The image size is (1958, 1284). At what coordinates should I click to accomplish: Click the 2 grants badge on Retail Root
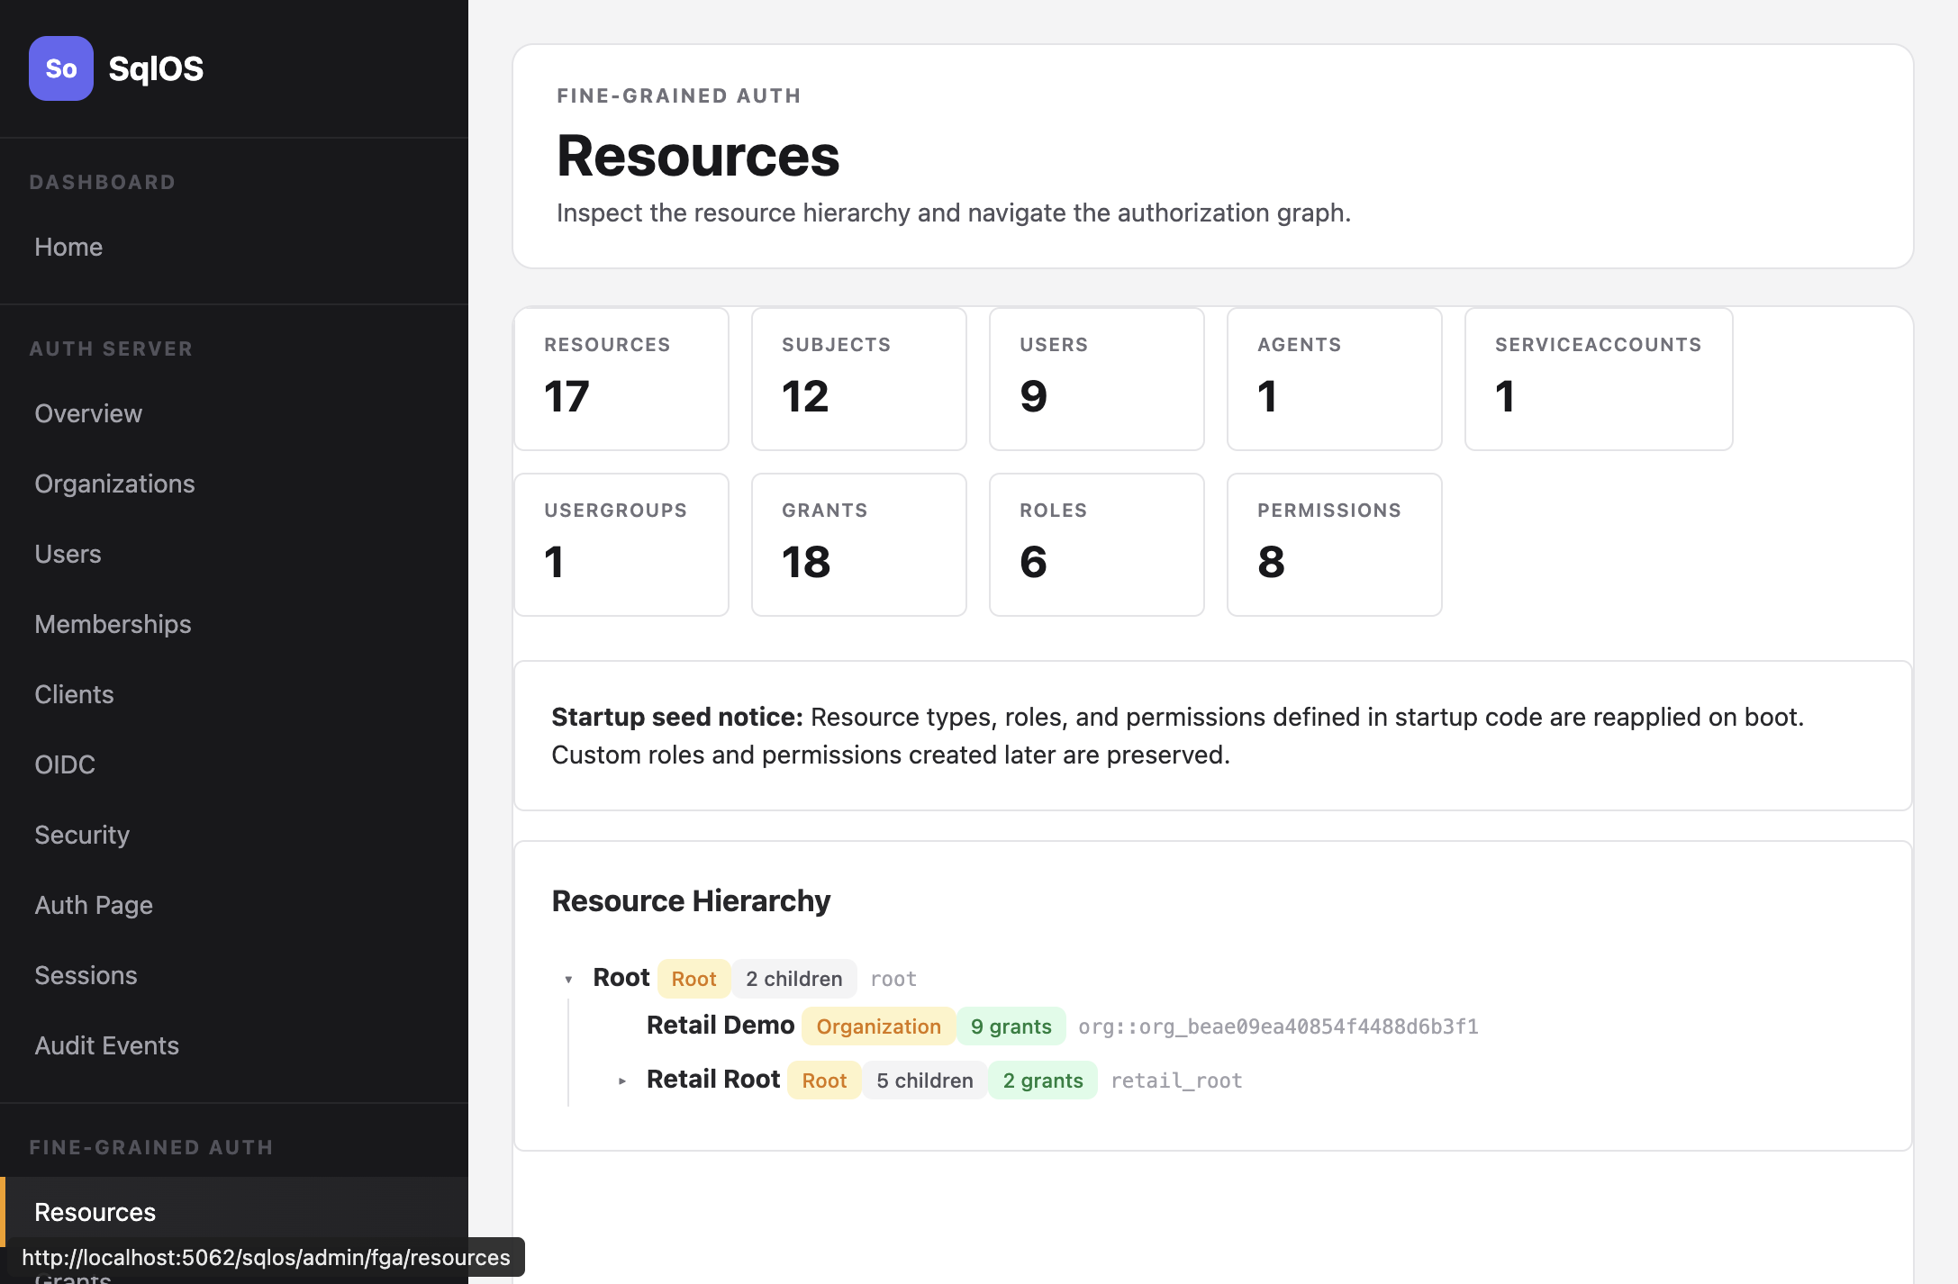1043,1081
